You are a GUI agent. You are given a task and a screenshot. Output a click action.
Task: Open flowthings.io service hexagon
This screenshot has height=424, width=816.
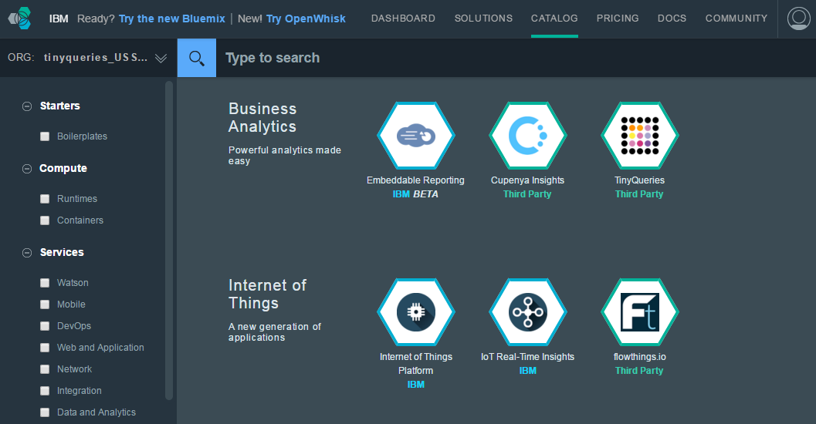click(639, 312)
